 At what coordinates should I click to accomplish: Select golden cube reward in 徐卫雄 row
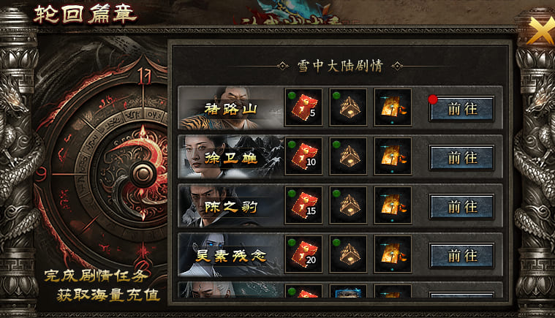point(348,156)
